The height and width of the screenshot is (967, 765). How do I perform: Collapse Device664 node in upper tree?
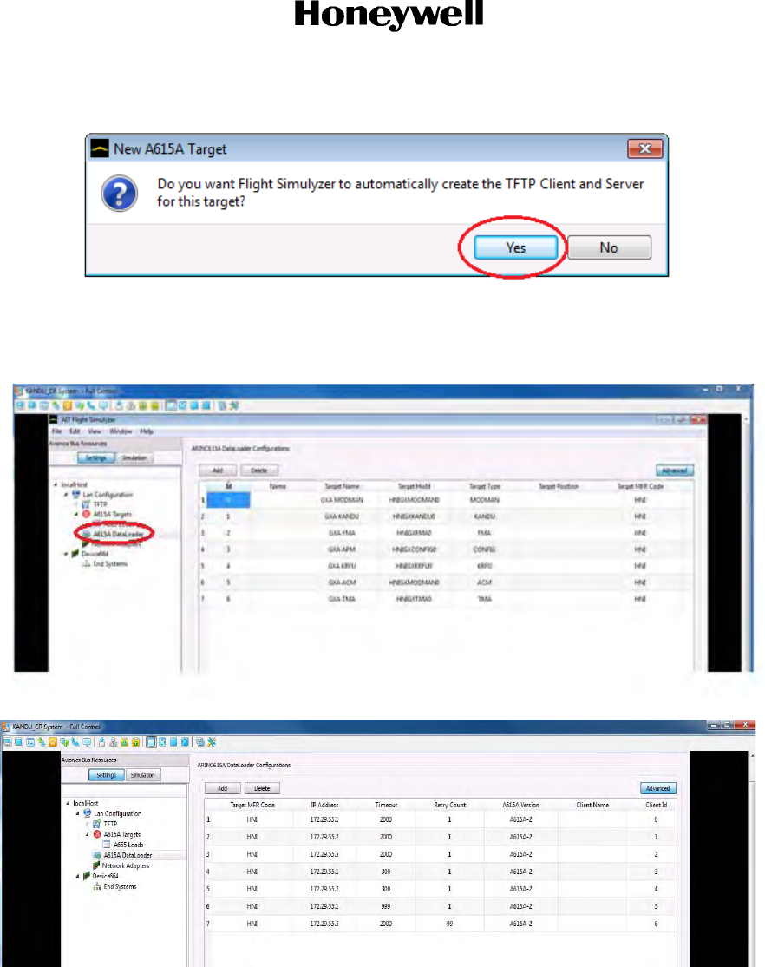(x=66, y=554)
